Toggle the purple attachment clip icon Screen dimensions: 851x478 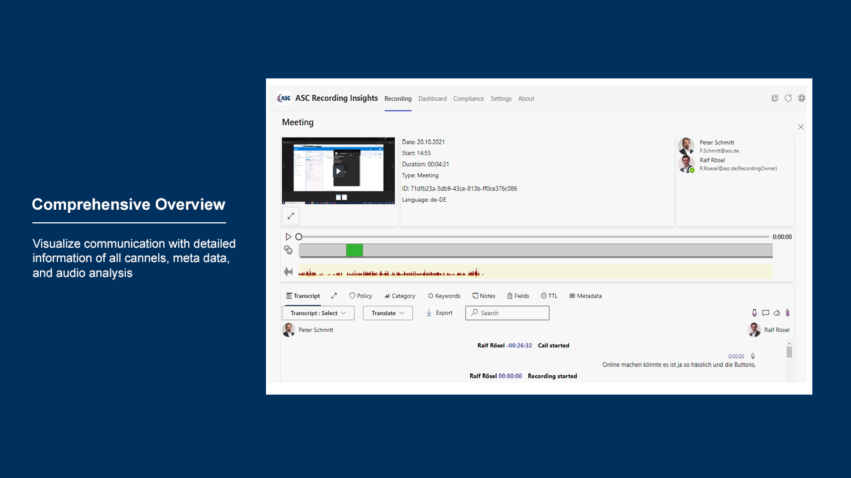(787, 313)
